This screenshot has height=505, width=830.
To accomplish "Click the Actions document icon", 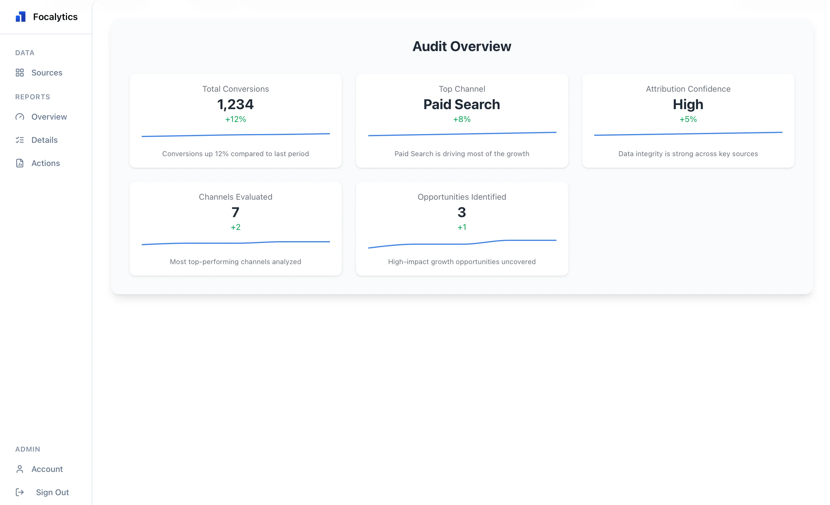I will [20, 163].
